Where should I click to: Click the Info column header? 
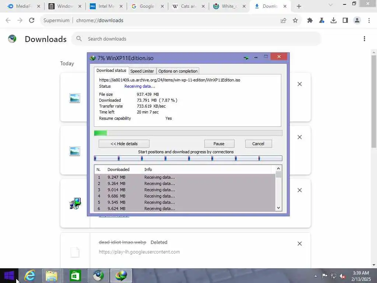click(148, 170)
